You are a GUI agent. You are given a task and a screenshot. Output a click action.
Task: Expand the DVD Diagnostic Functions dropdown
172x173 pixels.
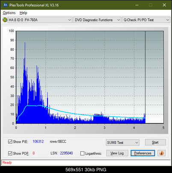click(x=97, y=20)
